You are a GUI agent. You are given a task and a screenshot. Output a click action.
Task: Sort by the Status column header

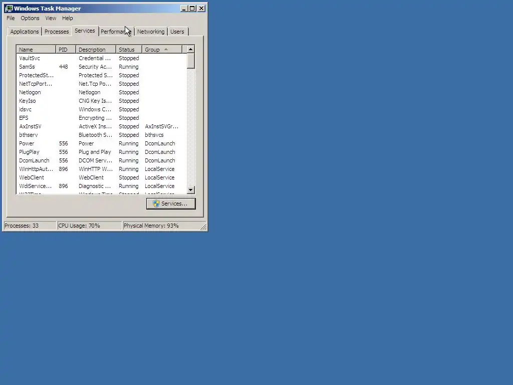point(129,50)
